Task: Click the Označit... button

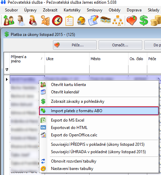Action: [x=120, y=45]
